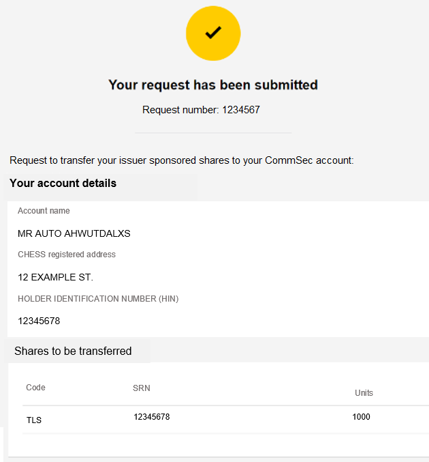Click the divider line below request number
The height and width of the screenshot is (462, 429).
point(213,132)
